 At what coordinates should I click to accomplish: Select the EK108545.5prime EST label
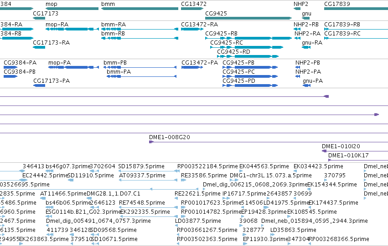tap(312, 212)
